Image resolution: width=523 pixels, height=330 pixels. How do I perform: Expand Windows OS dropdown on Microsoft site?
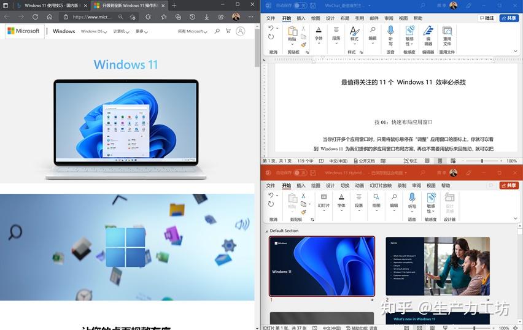[x=94, y=31]
